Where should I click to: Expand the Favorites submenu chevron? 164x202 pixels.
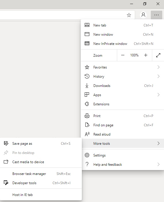click(159, 67)
